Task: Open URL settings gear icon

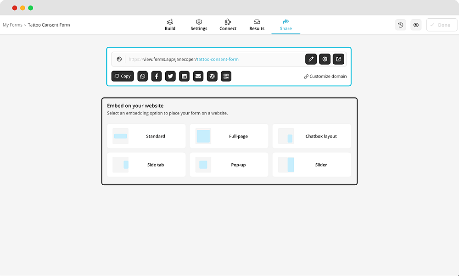Action: point(325,59)
